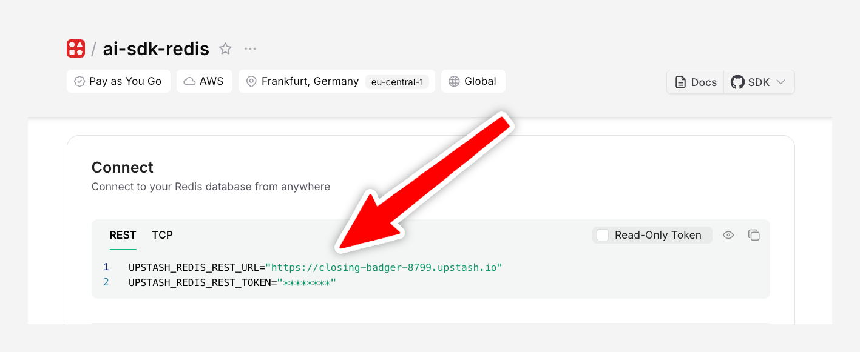Click the Frankfurt location pin icon
860x352 pixels.
tap(251, 81)
